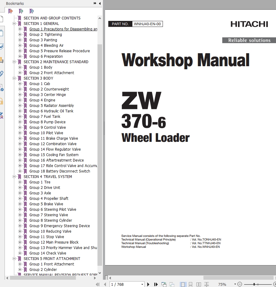Click the bookmarks horizontal scrollbar thumb
The image size is (276, 287).
click(43, 278)
